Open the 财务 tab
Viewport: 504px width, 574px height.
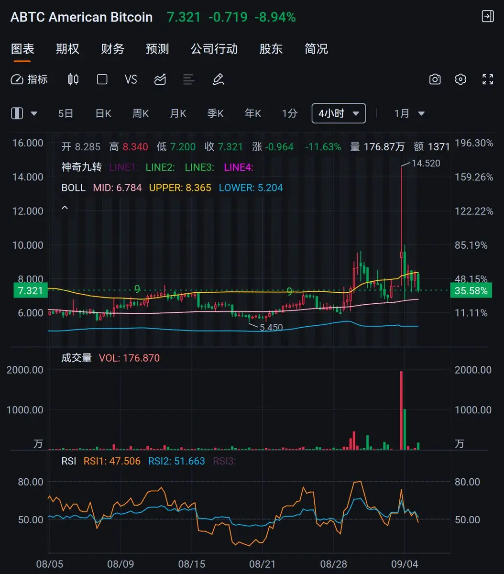click(112, 49)
